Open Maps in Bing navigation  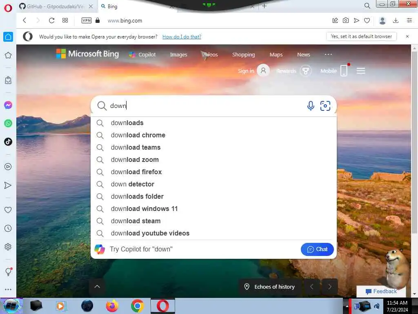coord(276,55)
